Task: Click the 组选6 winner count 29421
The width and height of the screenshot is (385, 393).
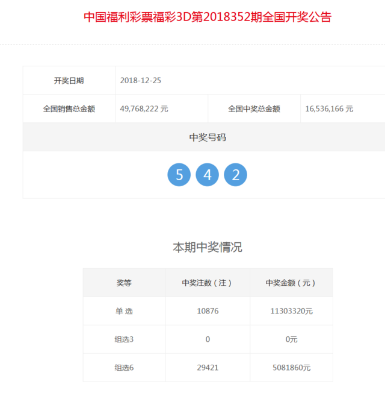Action: [x=208, y=368]
